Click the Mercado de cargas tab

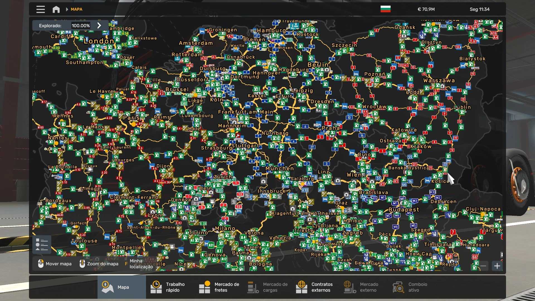point(267,287)
